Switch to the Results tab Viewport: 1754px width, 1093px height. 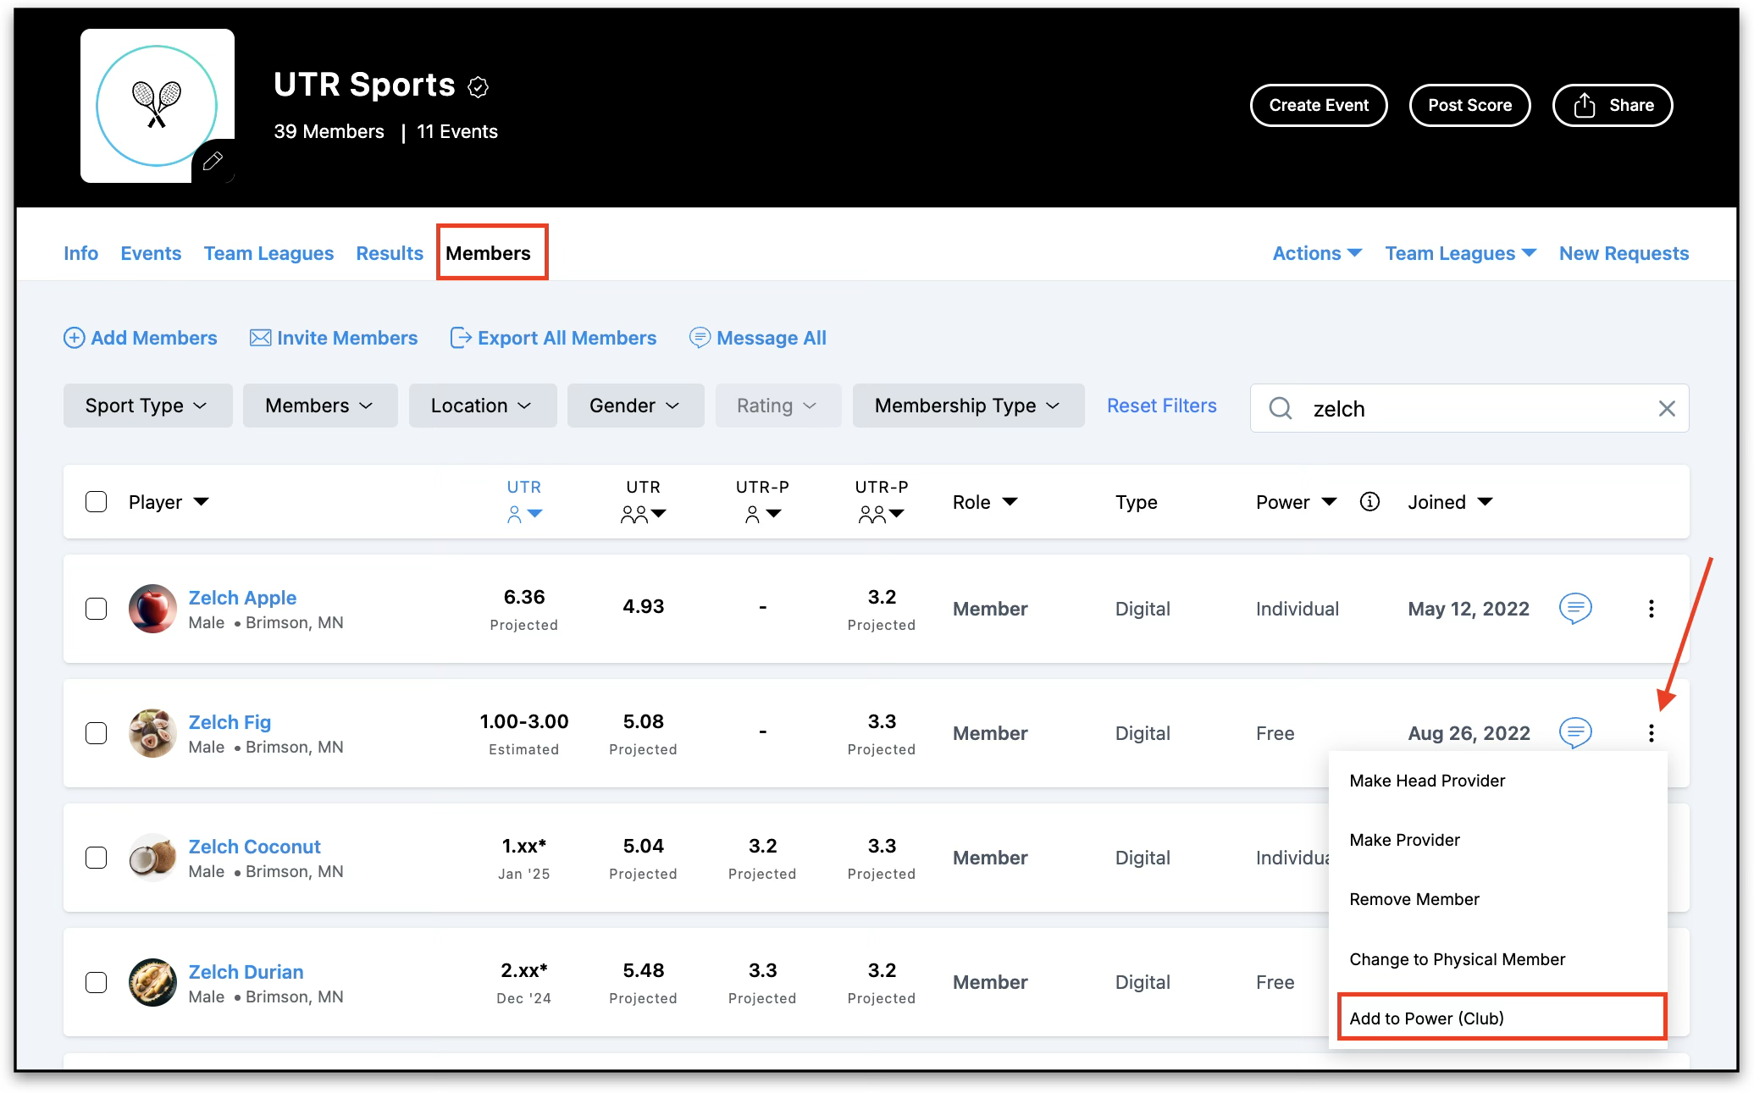390,253
